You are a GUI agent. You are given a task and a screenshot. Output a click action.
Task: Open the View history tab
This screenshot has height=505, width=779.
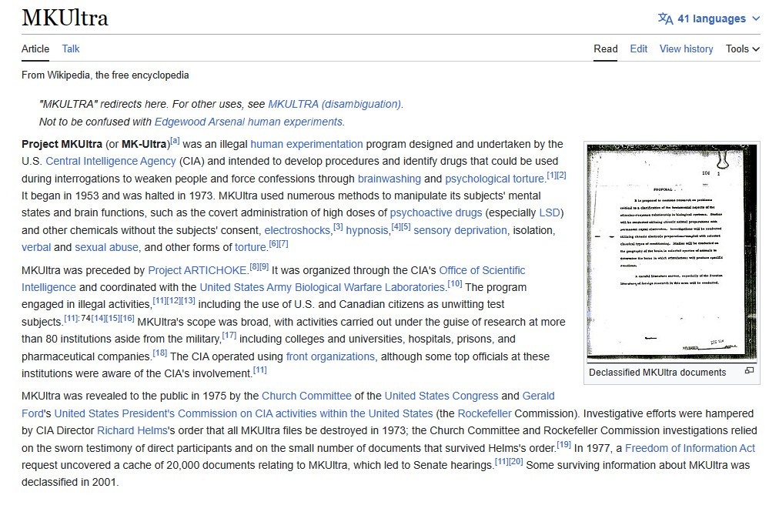pyautogui.click(x=686, y=48)
